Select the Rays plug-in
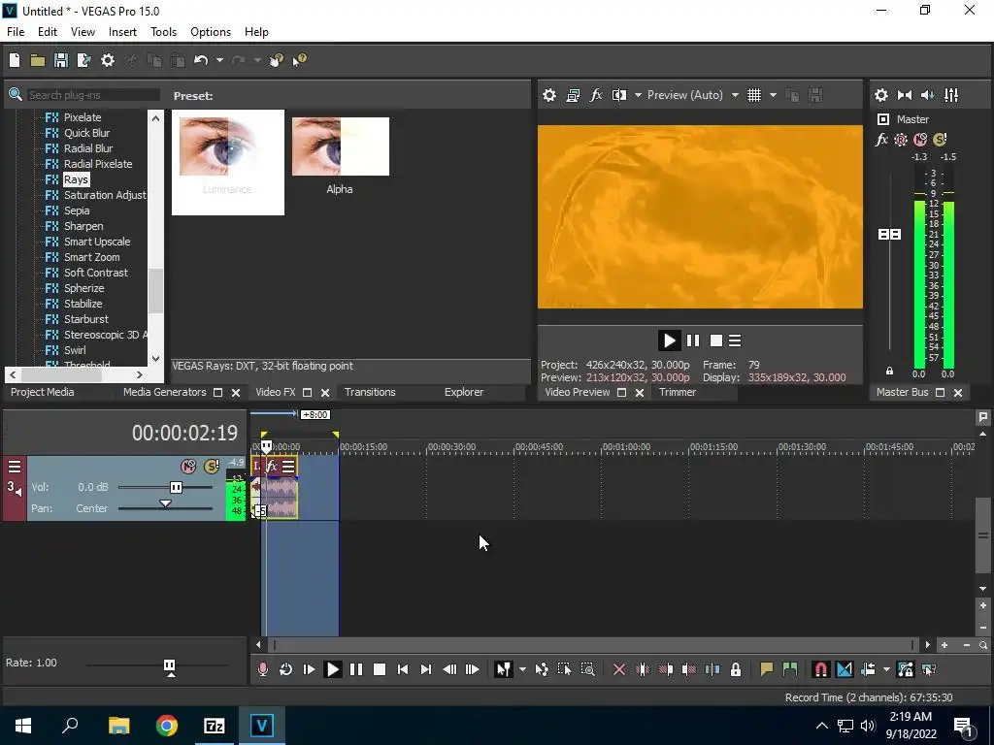Screen dimensions: 994x745 click(76, 179)
